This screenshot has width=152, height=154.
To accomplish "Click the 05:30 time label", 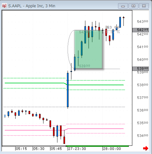I will [39, 149].
